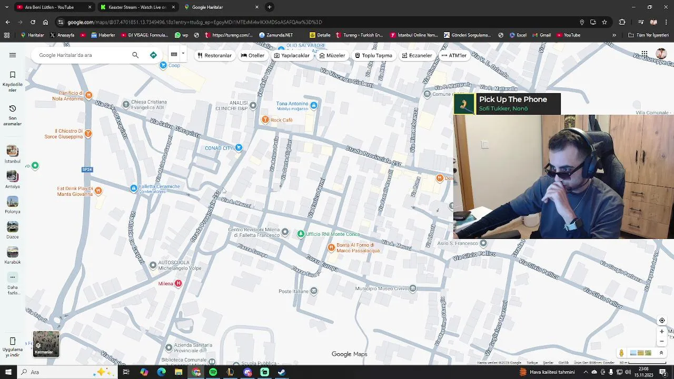The height and width of the screenshot is (379, 674).
Task: Open the Tüm Yer İşaretleri folder
Action: pos(649,35)
